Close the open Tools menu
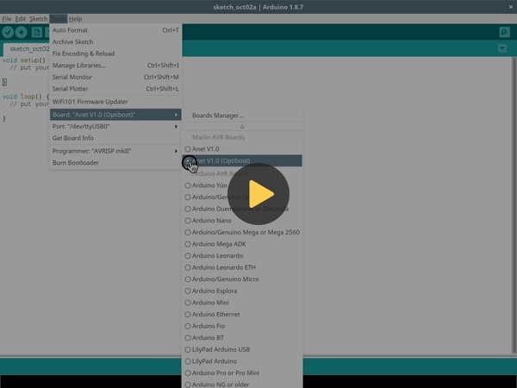This screenshot has height=388, width=517. click(59, 19)
